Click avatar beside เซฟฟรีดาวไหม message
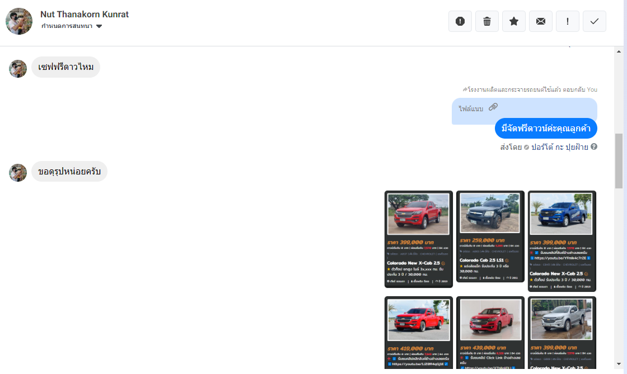Screen dimensions: 627x374 point(18,69)
